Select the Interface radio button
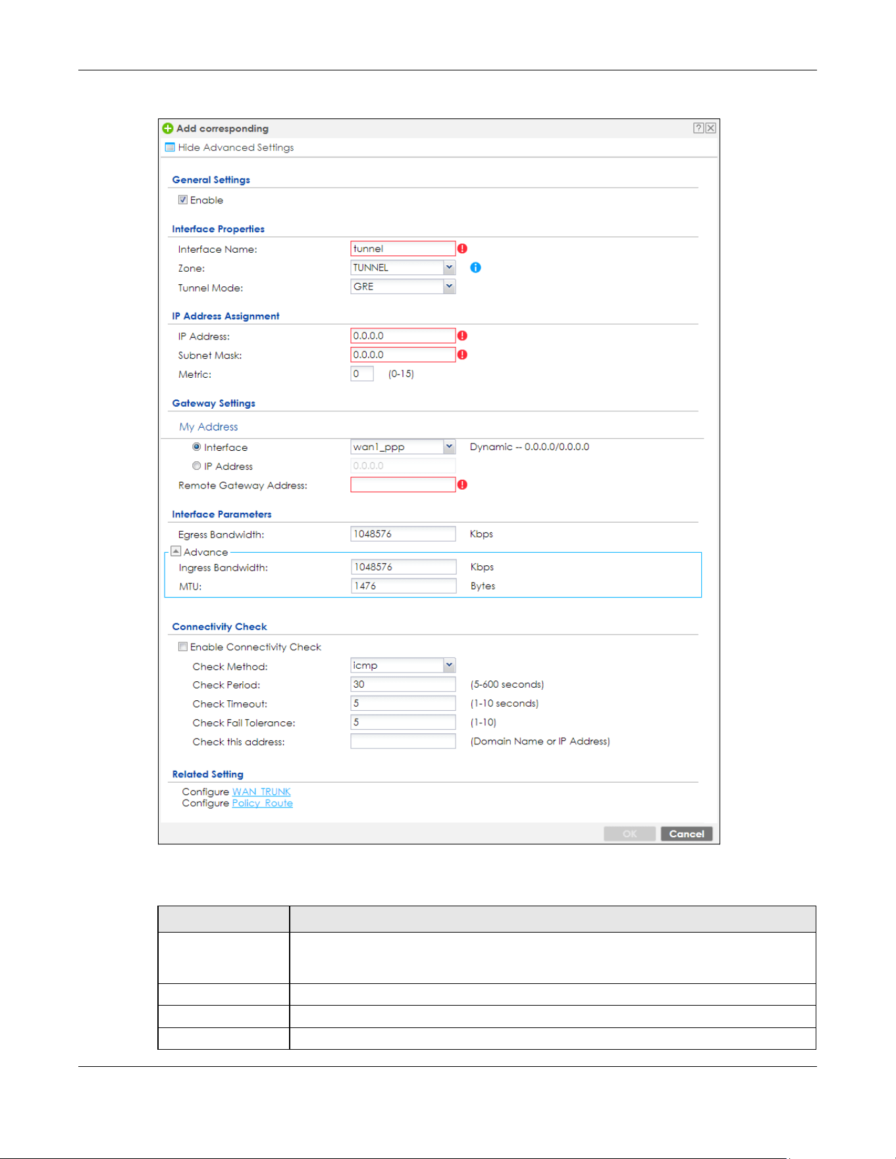Screen dimensions: 896x1159 196,447
